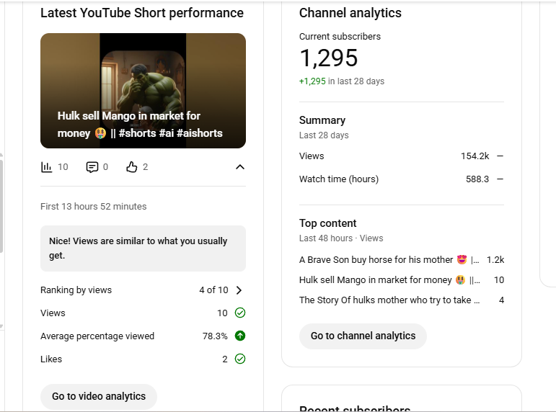Go to channel analytics button
This screenshot has height=412, width=556.
tap(363, 336)
